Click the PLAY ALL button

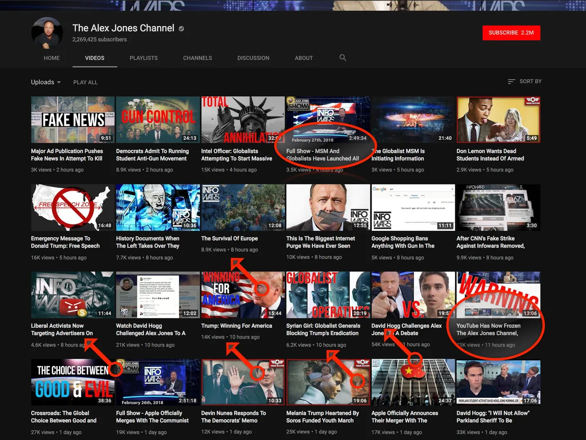86,82
